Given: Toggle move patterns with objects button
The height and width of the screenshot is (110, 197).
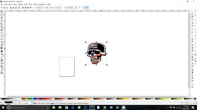Looking at the screenshot, I should point(87,8).
